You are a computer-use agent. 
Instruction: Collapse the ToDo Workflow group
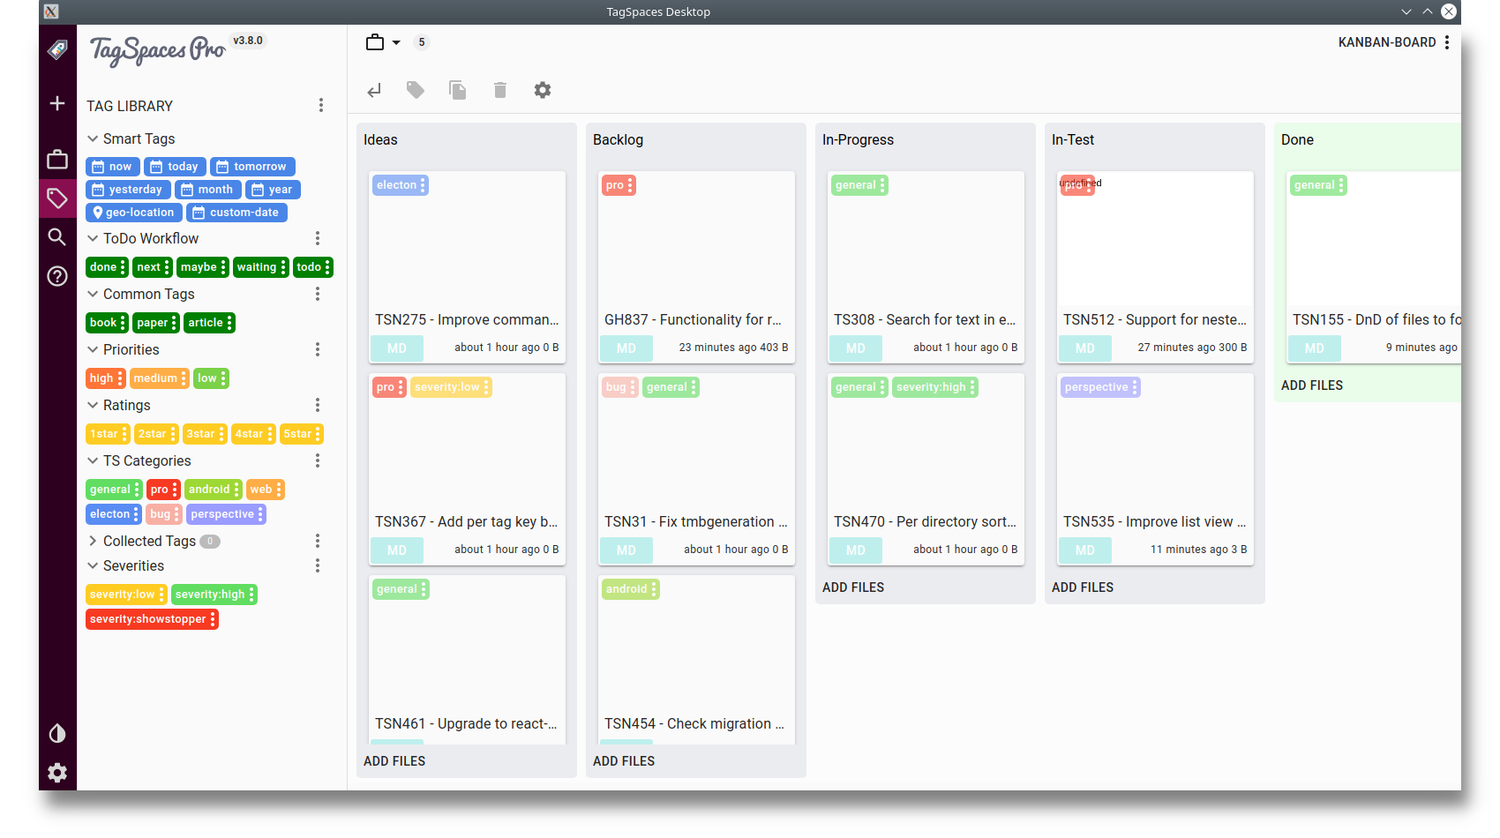point(93,238)
